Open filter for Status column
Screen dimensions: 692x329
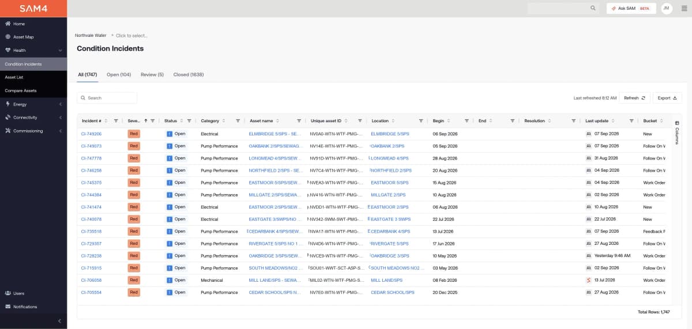pos(189,121)
